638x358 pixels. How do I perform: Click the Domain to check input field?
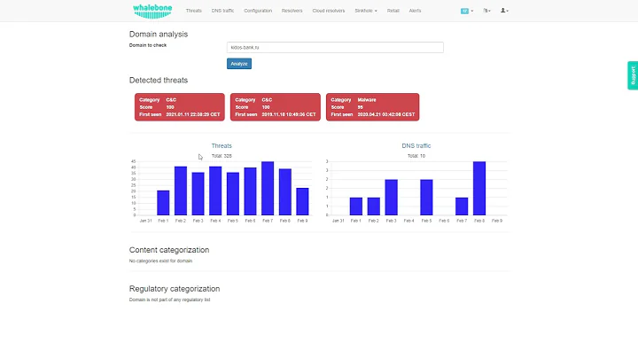point(335,47)
